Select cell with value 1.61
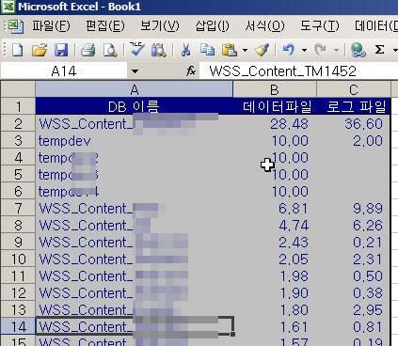The height and width of the screenshot is (346, 398). tap(275, 326)
